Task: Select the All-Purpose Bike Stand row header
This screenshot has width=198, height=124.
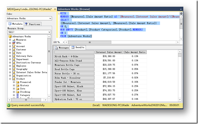Action: 74,61
